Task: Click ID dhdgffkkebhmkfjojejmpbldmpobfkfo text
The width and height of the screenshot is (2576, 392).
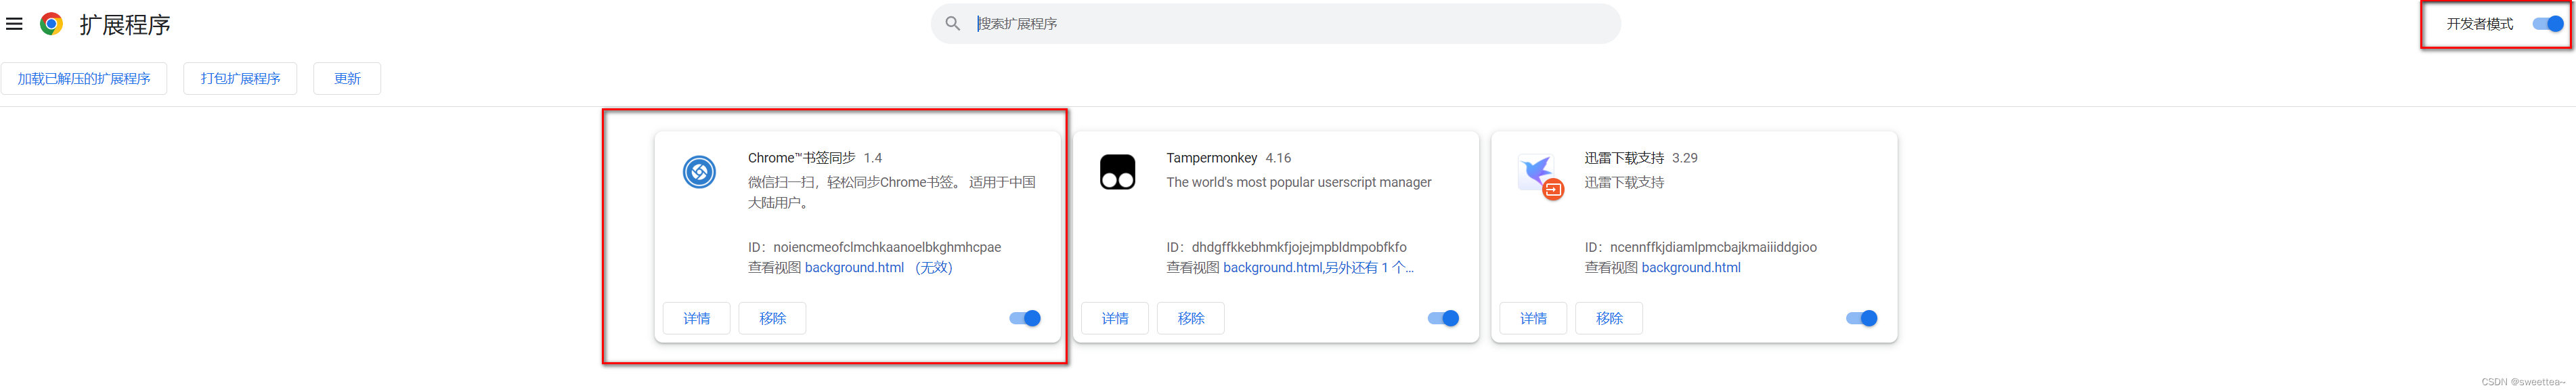Action: pyautogui.click(x=1286, y=247)
